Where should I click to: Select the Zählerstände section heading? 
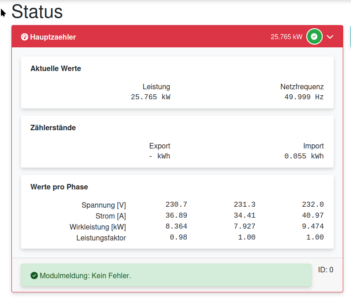pos(53,128)
